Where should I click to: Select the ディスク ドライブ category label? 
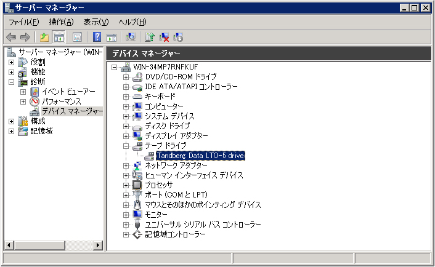pyautogui.click(x=168, y=126)
